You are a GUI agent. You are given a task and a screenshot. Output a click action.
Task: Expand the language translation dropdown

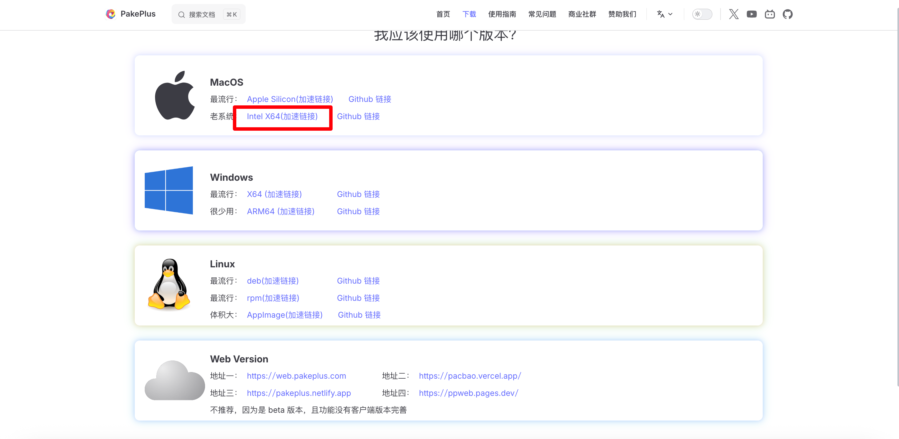(x=665, y=14)
